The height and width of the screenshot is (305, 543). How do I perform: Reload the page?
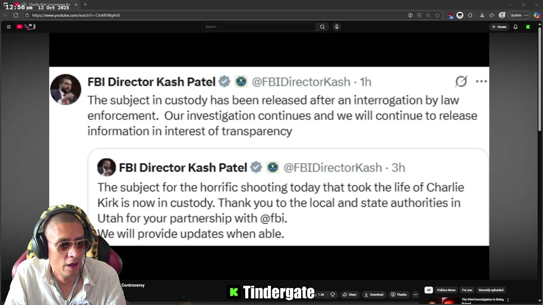pos(16,15)
